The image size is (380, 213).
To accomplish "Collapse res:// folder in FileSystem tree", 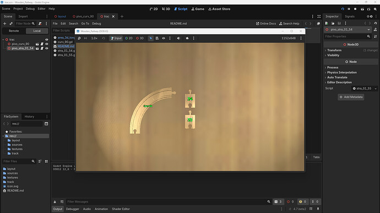I will [x=3, y=136].
